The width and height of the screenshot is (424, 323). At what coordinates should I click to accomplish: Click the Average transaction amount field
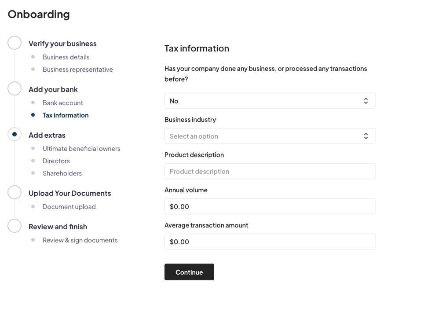tap(270, 242)
